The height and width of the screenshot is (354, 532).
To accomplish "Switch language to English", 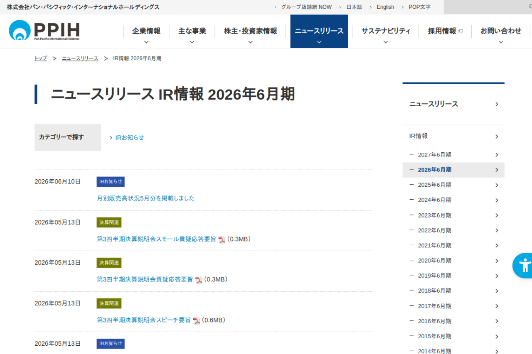I will pyautogui.click(x=385, y=7).
